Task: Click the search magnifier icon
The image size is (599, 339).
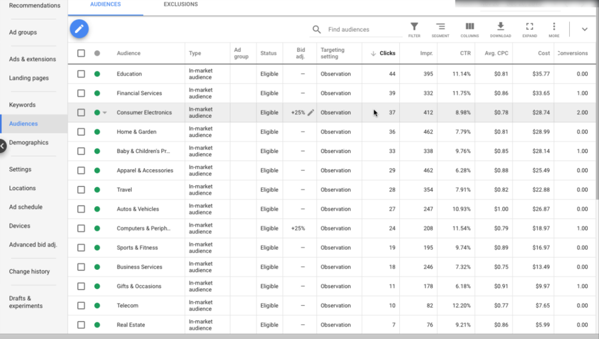Action: click(x=316, y=29)
